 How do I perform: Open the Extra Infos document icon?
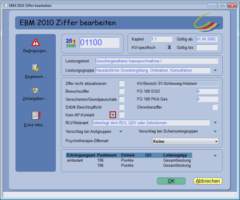pos(36,115)
